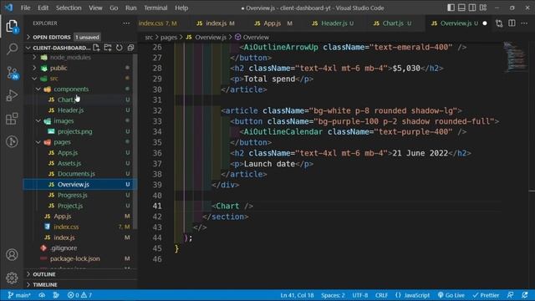Click the feedback icon in status bar
The height and width of the screenshot is (301, 535).
[x=511, y=295]
